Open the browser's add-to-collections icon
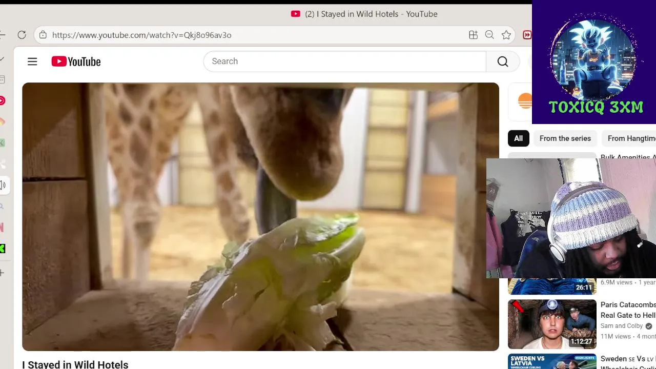This screenshot has height=369, width=656. pos(473,35)
